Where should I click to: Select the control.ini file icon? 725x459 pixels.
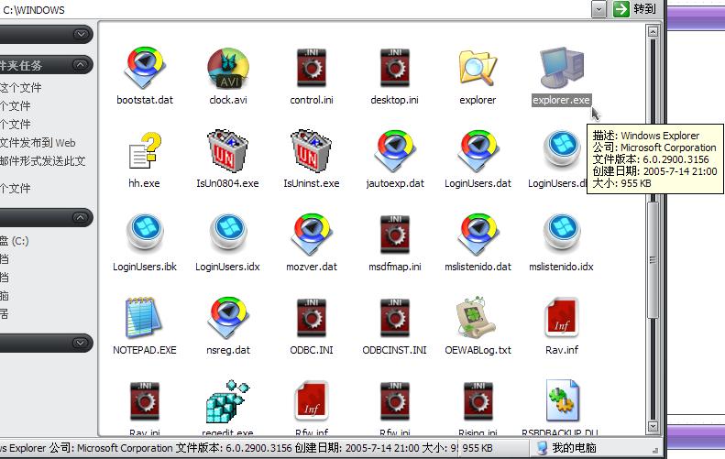coord(312,68)
